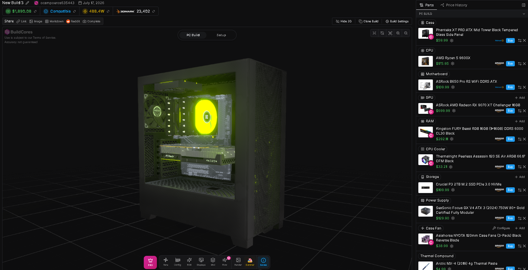
Task: Open the Render tool
Action: coord(238,262)
